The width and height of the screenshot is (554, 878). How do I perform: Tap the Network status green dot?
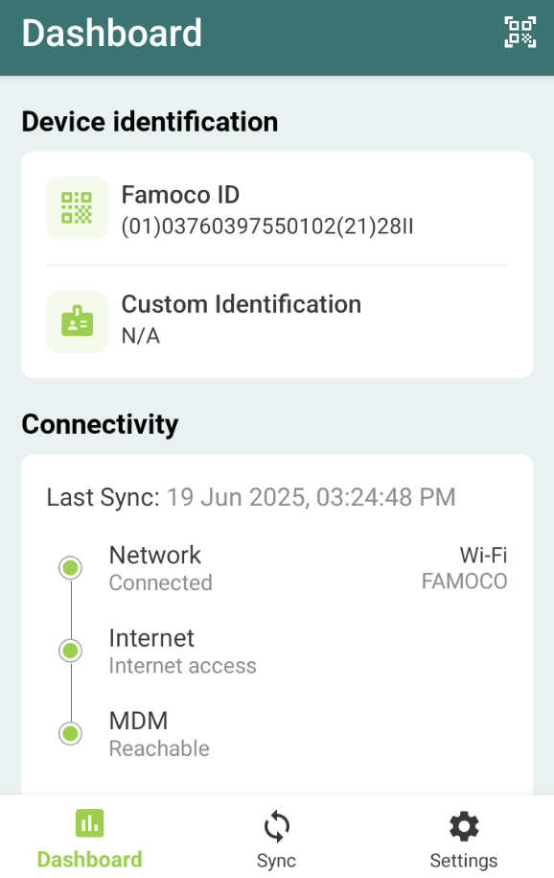(x=71, y=568)
